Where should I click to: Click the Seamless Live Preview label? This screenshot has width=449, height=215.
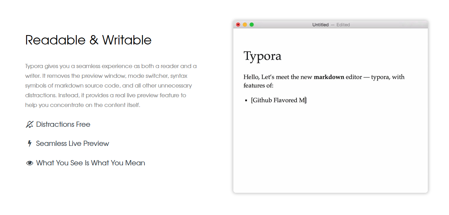pos(73,143)
